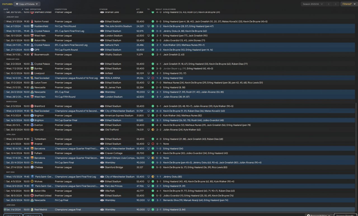Viewport: 358px width, 216px height.
Task: Click the TV icon on the Liverpool row
Action: (149, 73)
